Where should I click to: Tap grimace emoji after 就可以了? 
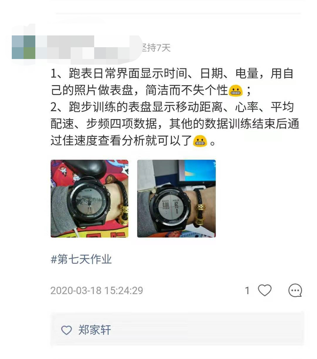click(200, 141)
